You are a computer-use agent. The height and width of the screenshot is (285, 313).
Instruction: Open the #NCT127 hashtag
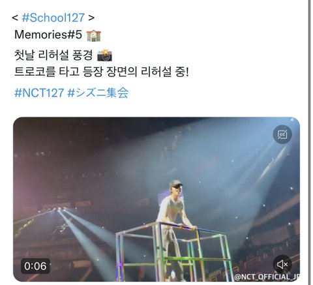[x=39, y=93]
